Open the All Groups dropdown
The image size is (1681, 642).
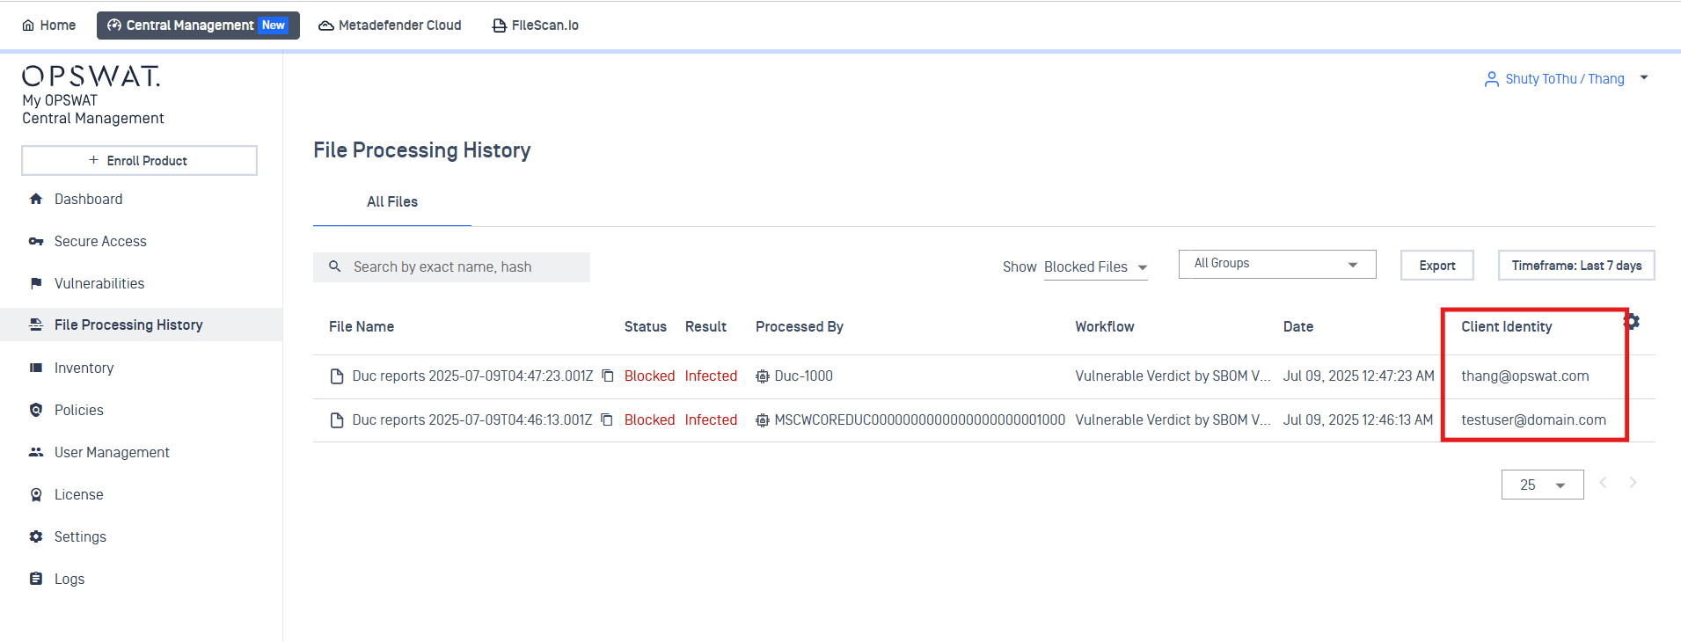pos(1277,264)
